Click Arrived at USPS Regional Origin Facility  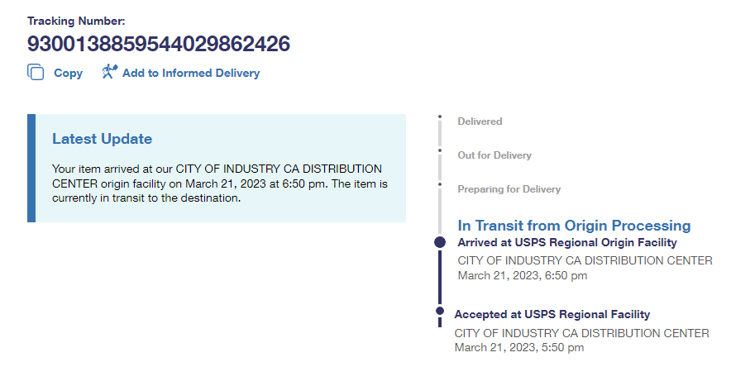click(x=566, y=243)
